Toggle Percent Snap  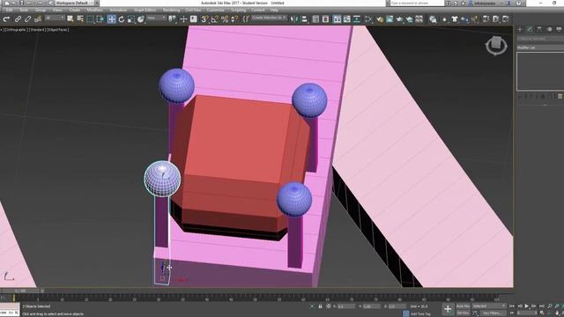point(225,19)
